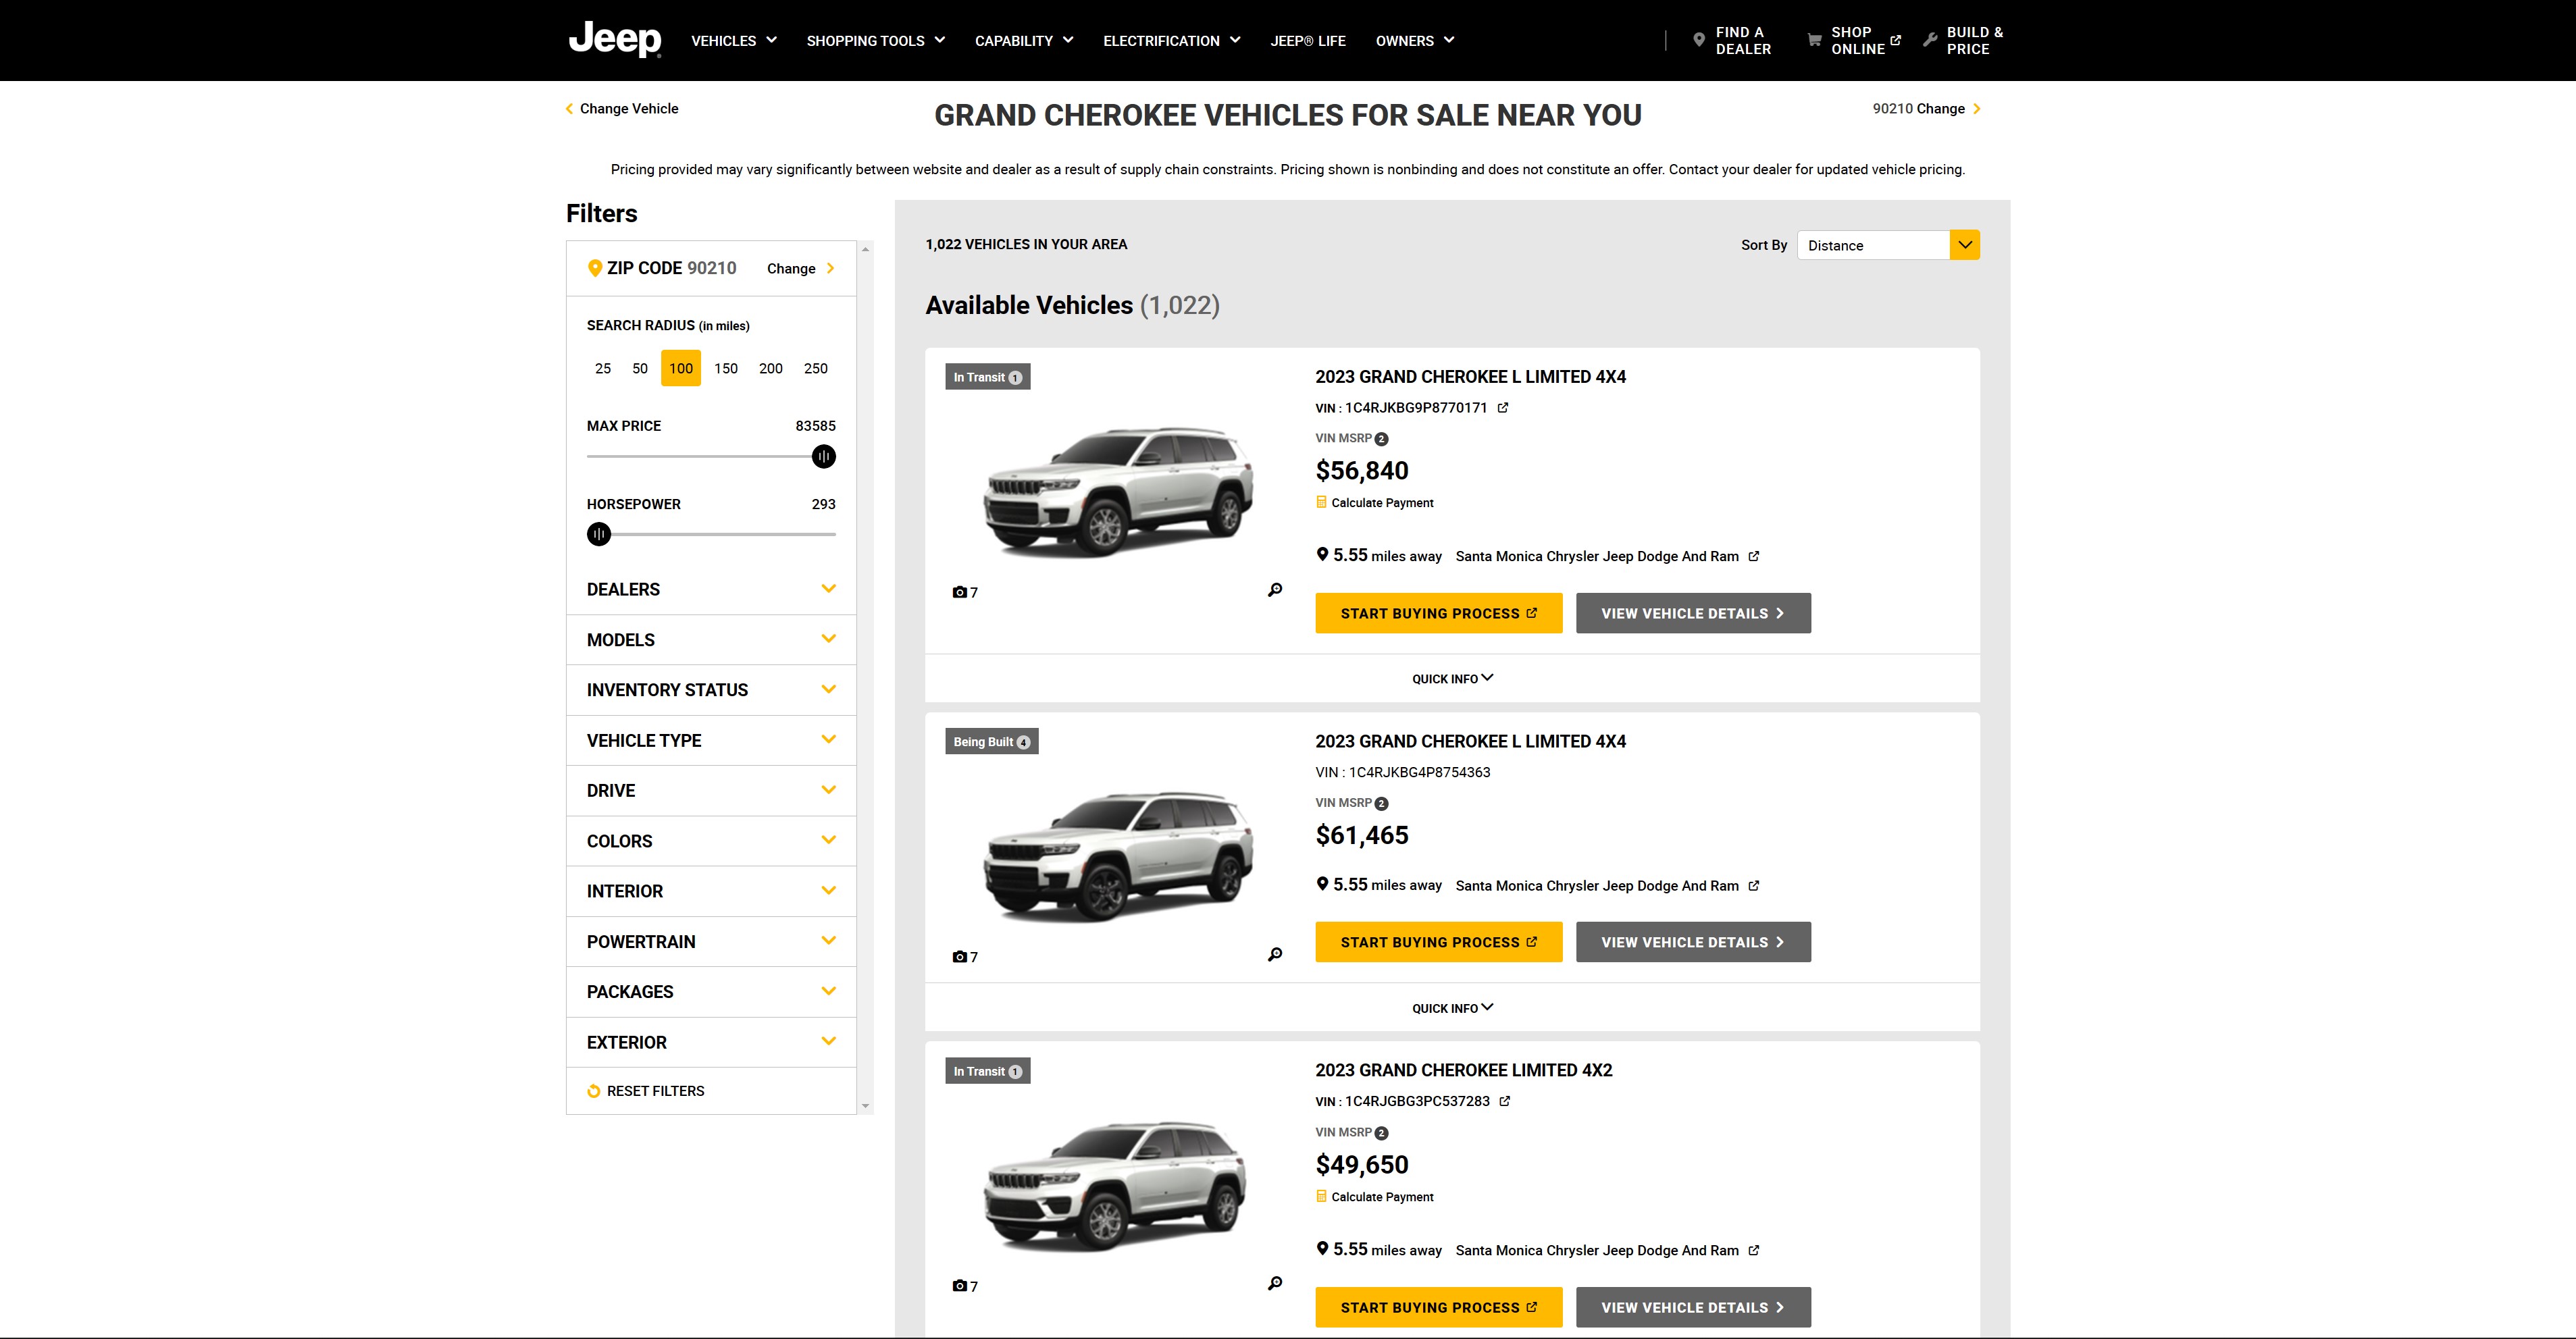Click the Change Vehicle link

coord(622,108)
